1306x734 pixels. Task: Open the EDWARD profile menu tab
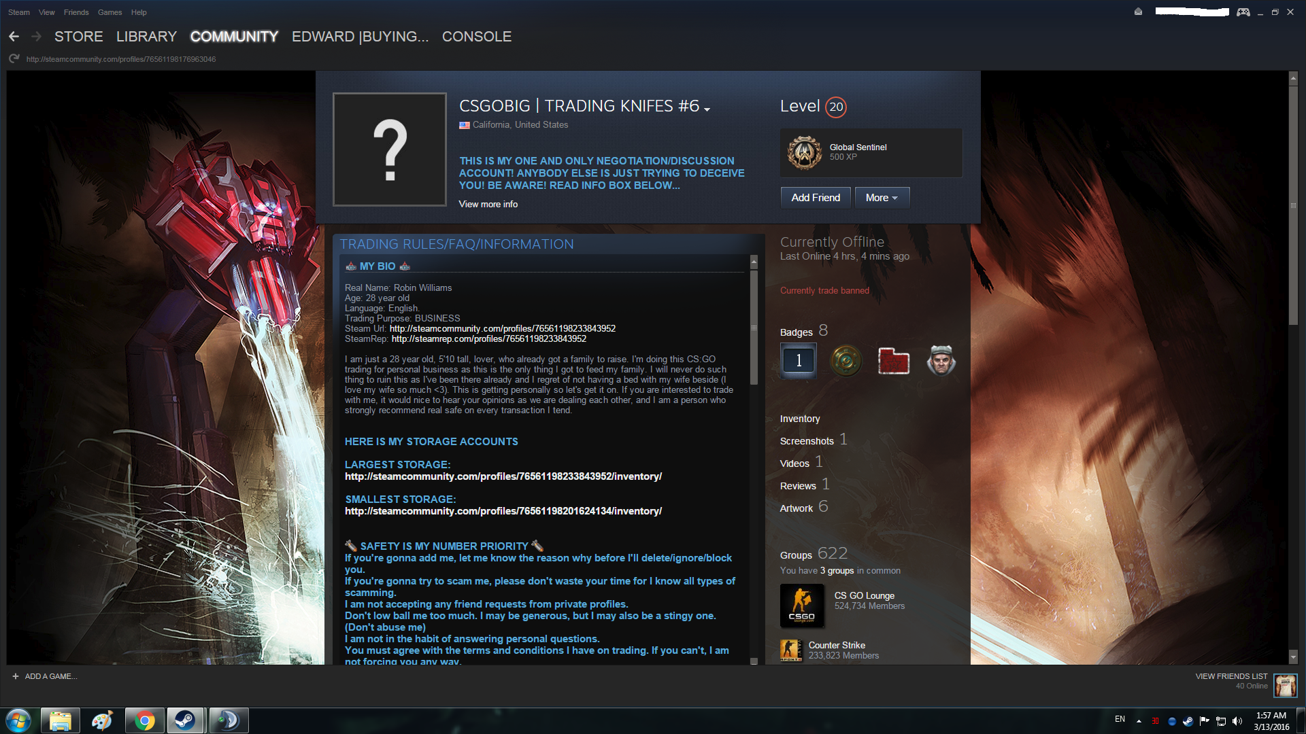click(360, 37)
